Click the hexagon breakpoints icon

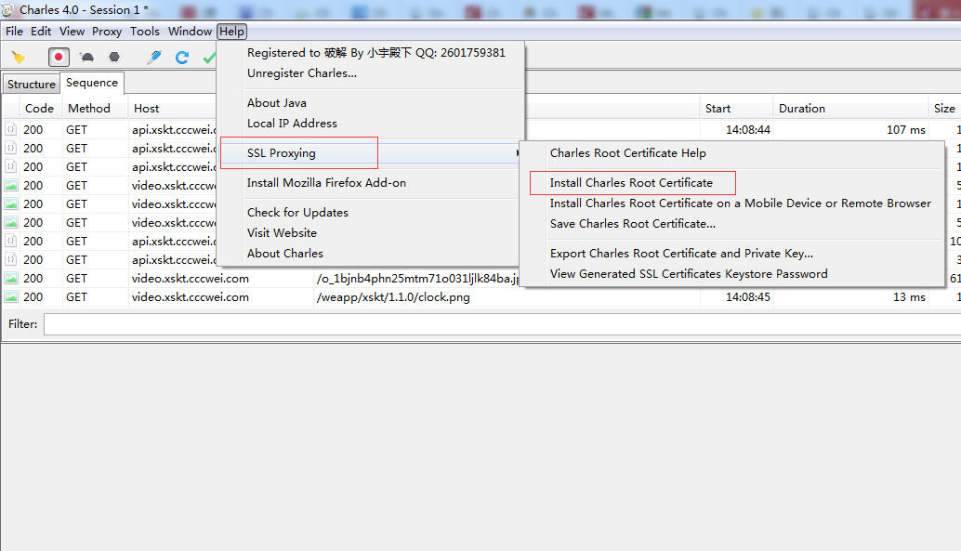pyautogui.click(x=114, y=57)
